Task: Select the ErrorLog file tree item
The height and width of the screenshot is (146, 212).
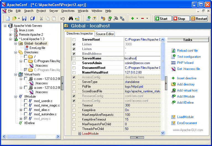Action: 37,48
